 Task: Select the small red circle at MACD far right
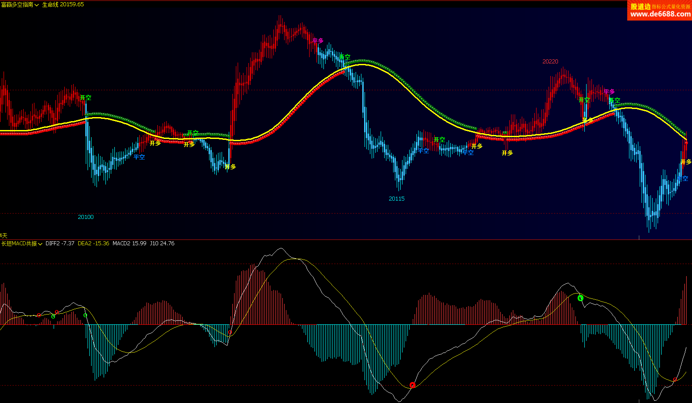point(675,380)
